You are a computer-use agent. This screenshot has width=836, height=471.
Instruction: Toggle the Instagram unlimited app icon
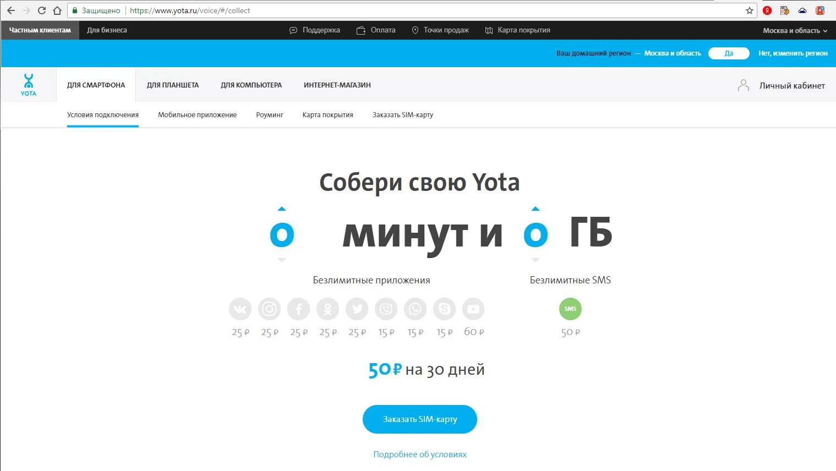tap(269, 309)
